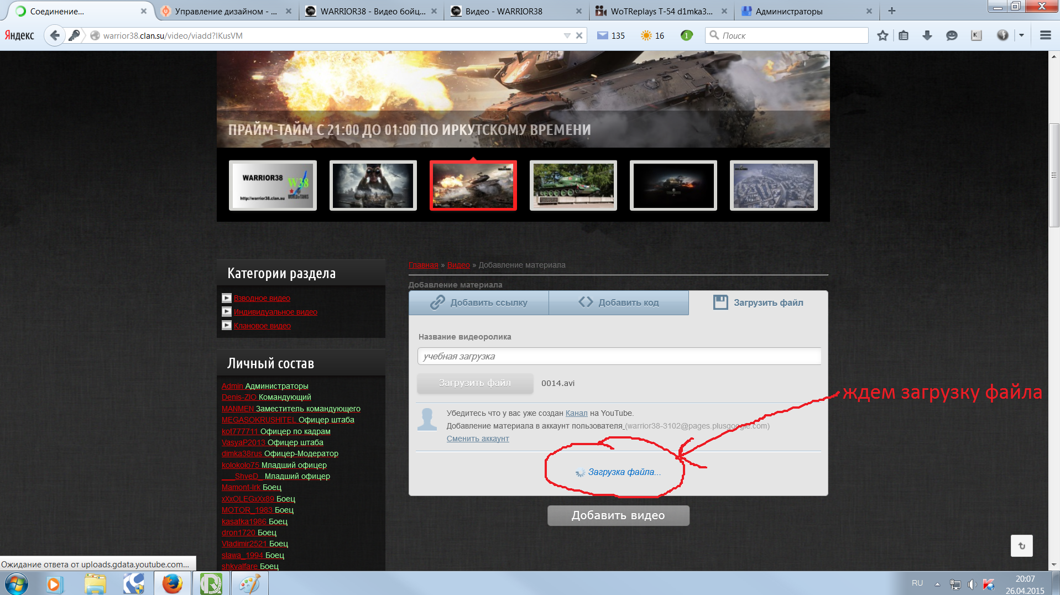Open the Вводное видео category
The image size is (1060, 595).
[262, 298]
